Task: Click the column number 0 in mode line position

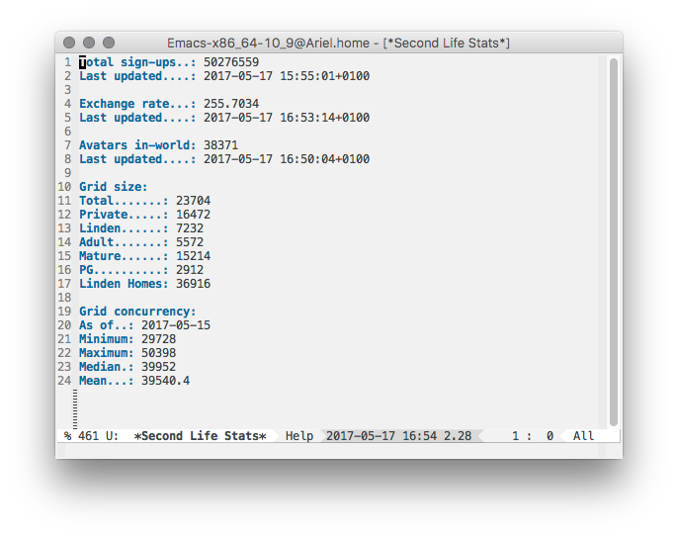Action: [550, 436]
